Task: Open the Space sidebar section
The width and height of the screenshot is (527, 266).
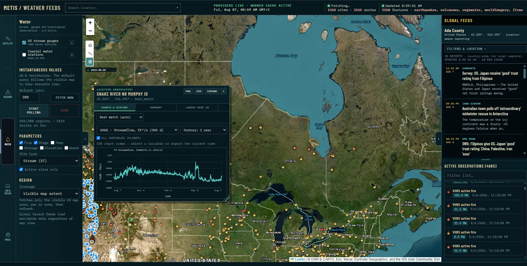Action: (8, 237)
